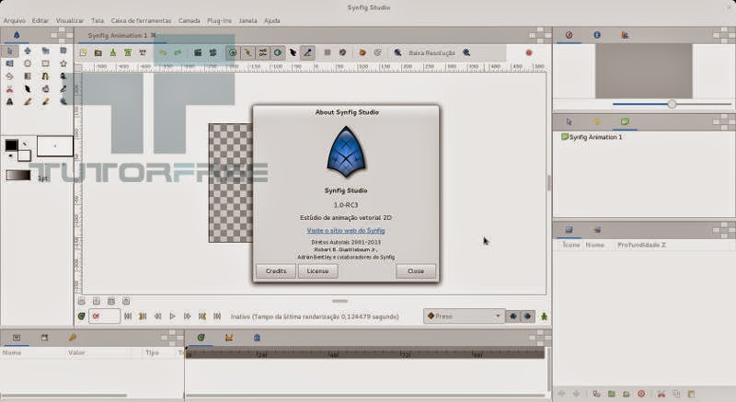The height and width of the screenshot is (402, 736).
Task: Switch to the Synfig Animation 1 tab
Action: tap(118, 35)
